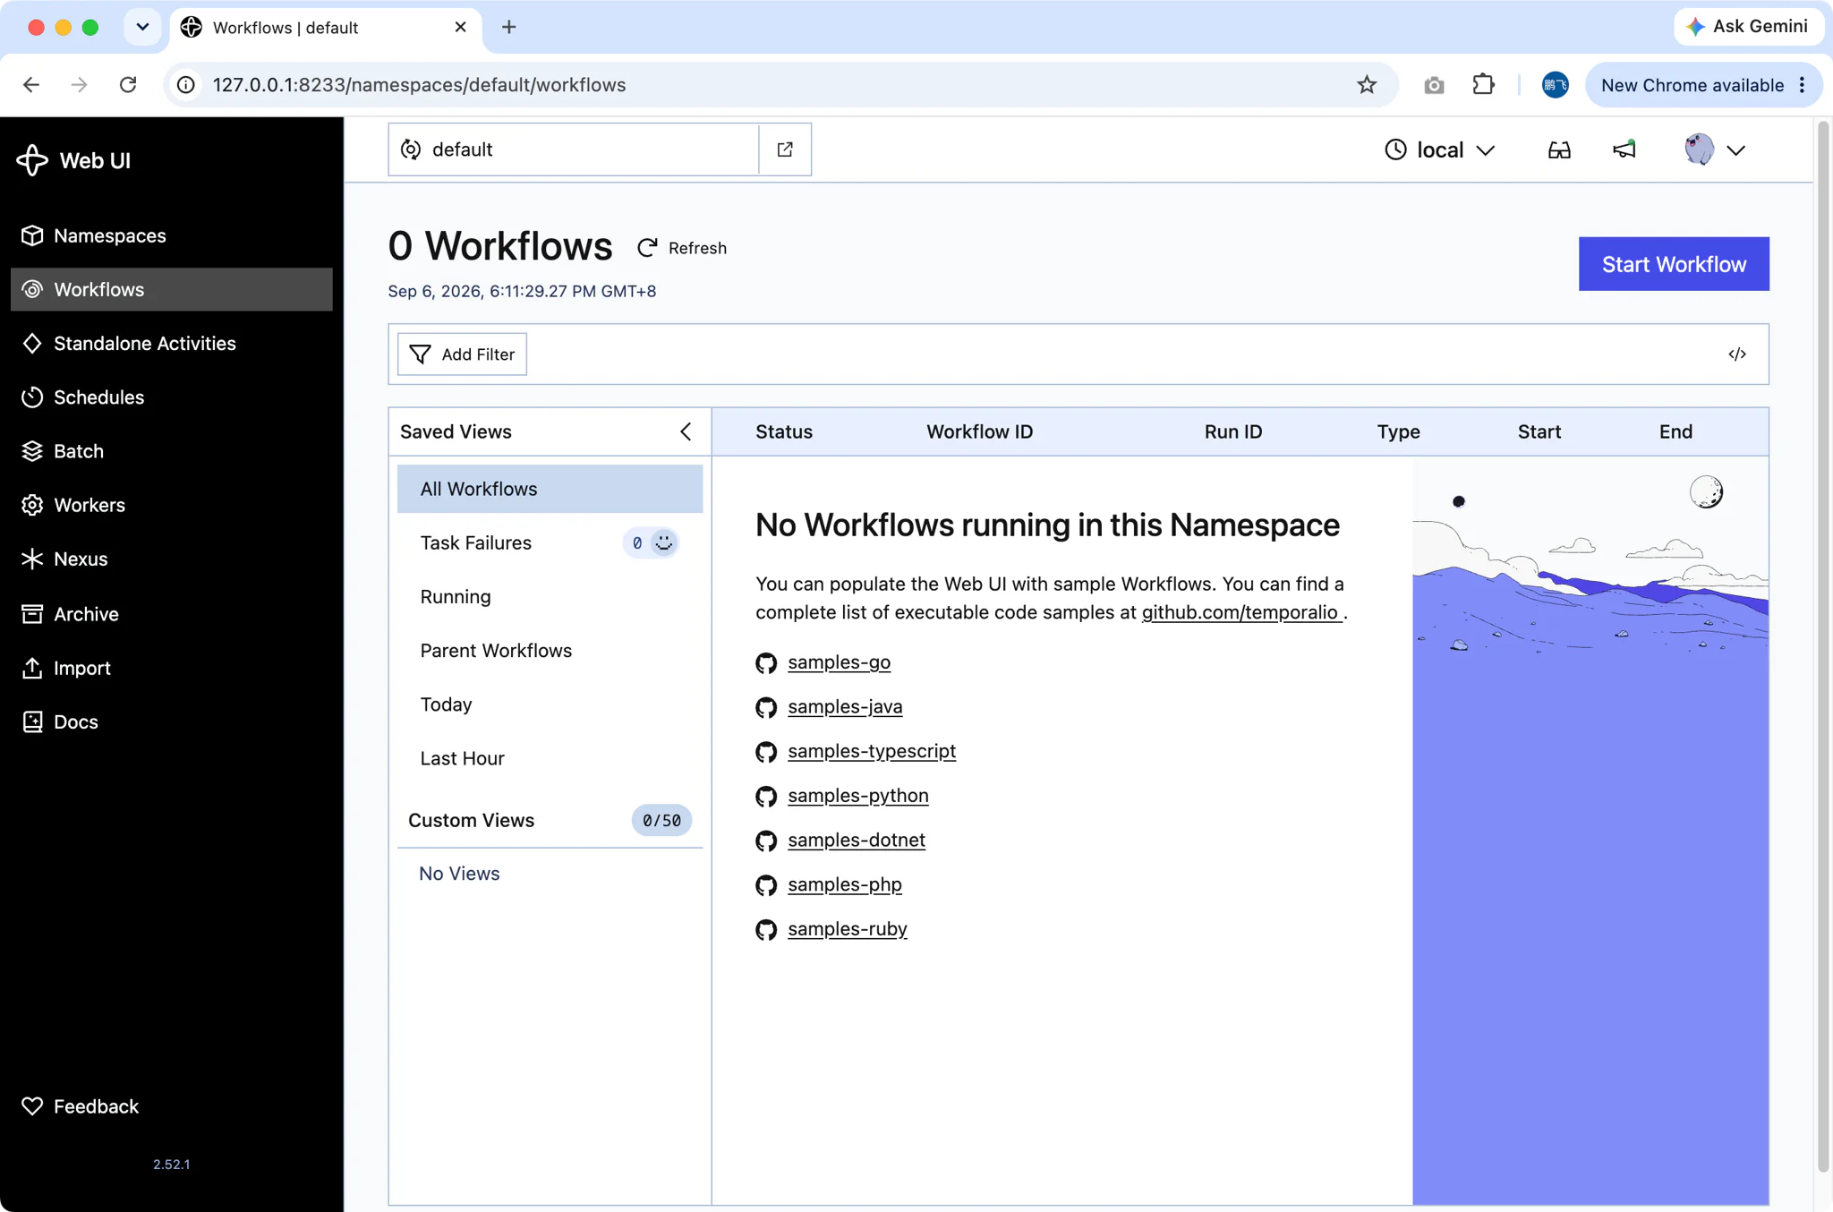Open namespace details via external-link icon
The height and width of the screenshot is (1212, 1833).
point(785,149)
